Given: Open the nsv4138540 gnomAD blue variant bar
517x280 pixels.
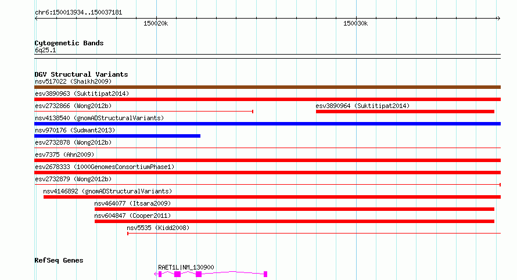Looking at the screenshot, I should (x=267, y=124).
